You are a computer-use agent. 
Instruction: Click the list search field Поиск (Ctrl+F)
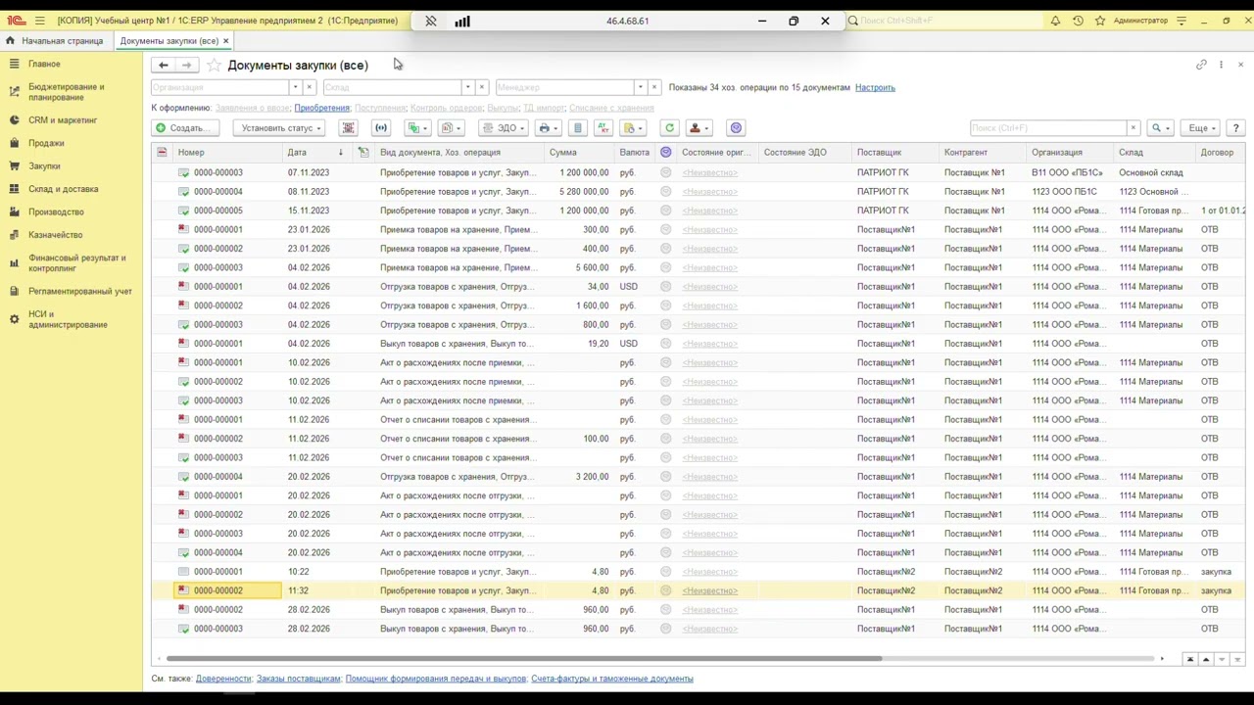[x=1048, y=128]
